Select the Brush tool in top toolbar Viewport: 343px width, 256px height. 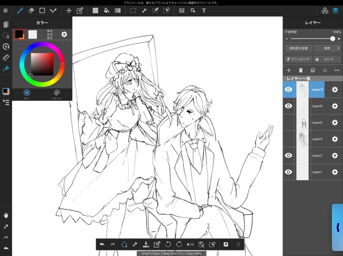tap(20, 10)
